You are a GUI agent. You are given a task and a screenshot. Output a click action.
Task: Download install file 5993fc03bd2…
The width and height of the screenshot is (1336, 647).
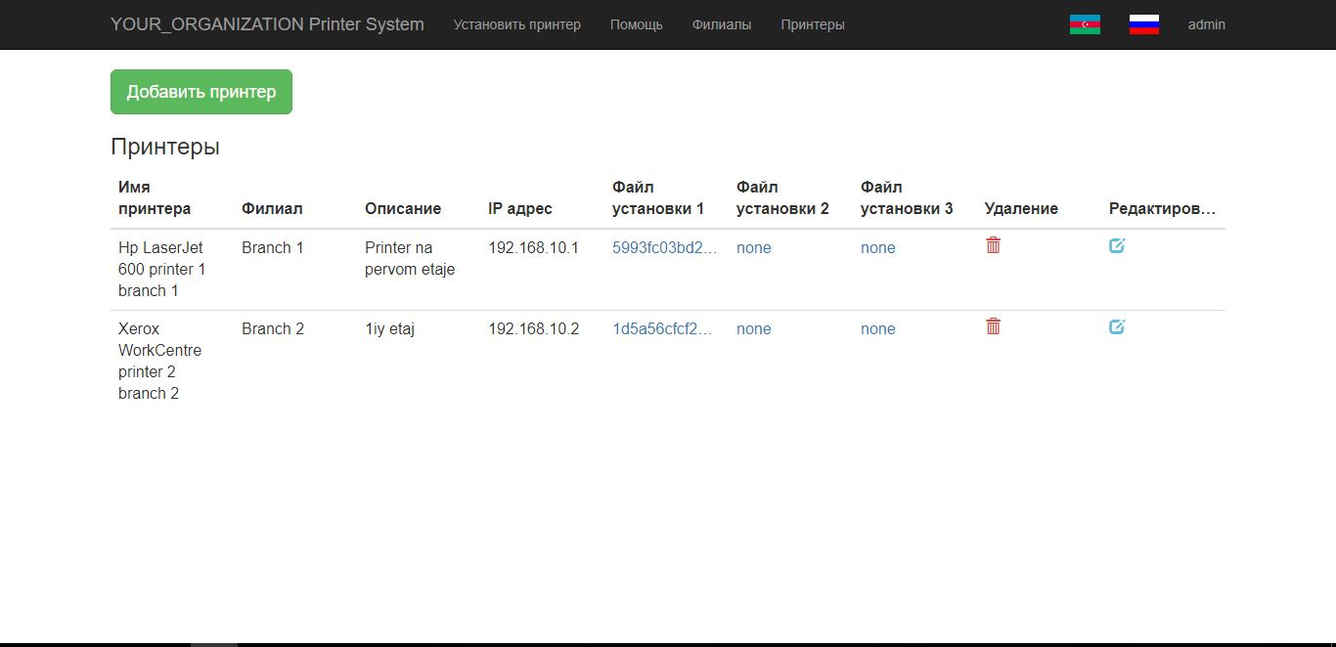[x=665, y=247]
